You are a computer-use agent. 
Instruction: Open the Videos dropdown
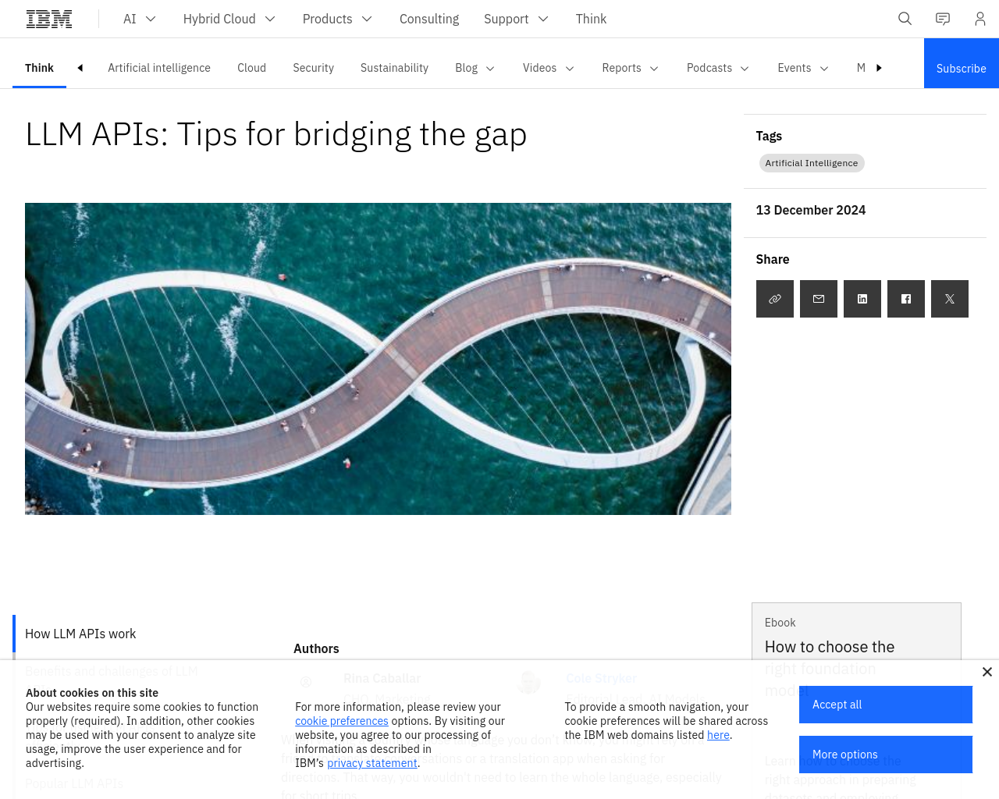548,68
